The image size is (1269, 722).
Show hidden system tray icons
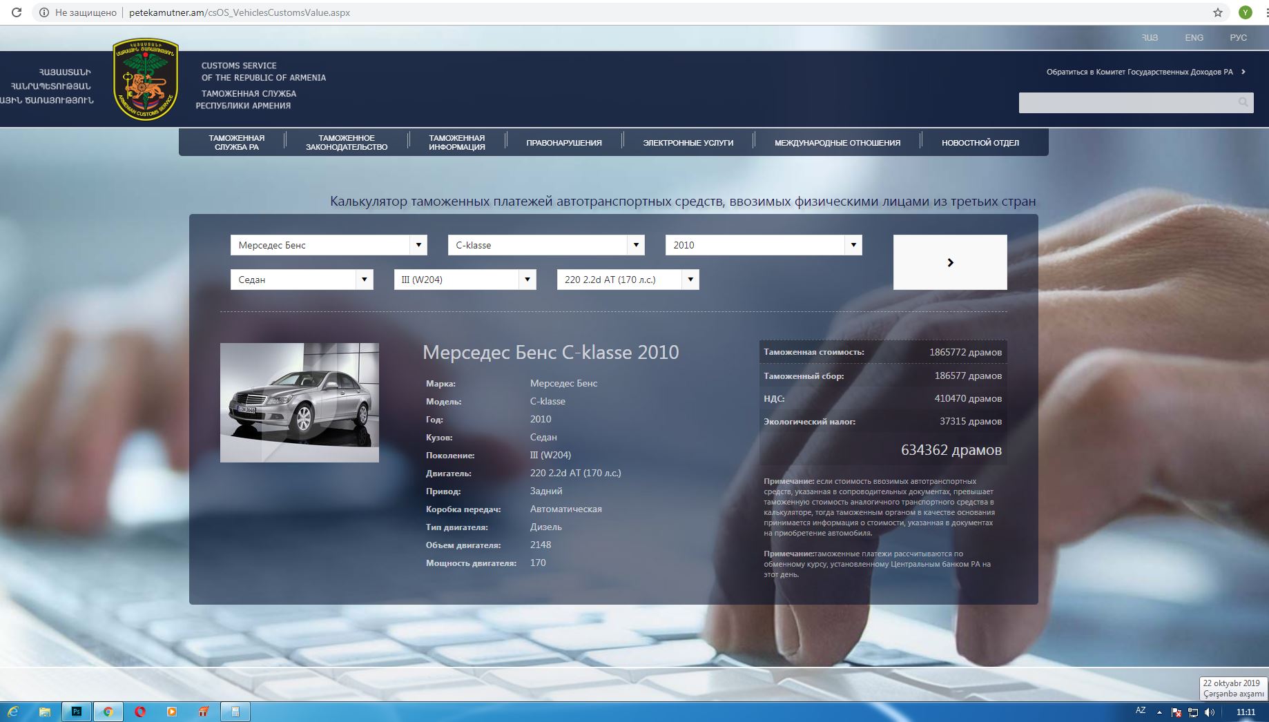click(x=1159, y=712)
